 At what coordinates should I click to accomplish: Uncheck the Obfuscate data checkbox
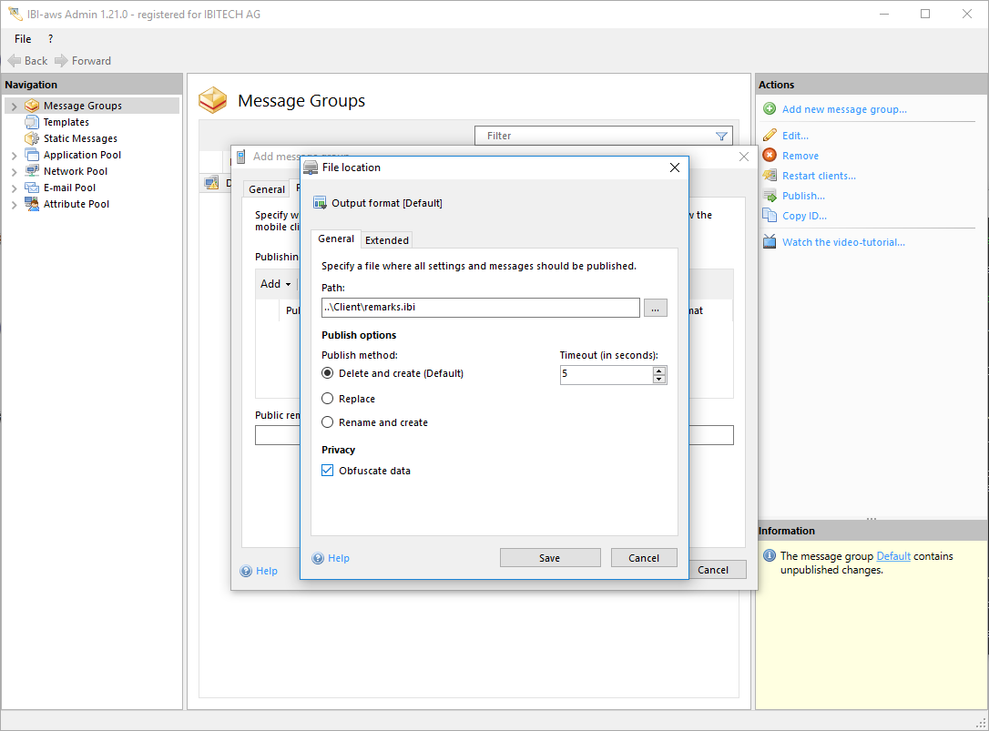[x=328, y=471]
